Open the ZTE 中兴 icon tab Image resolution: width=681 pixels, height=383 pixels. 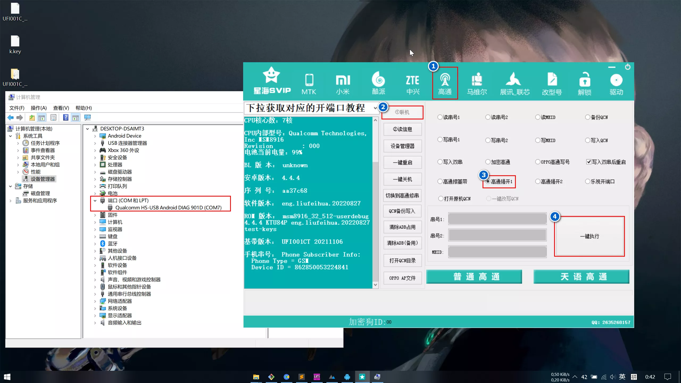point(413,85)
